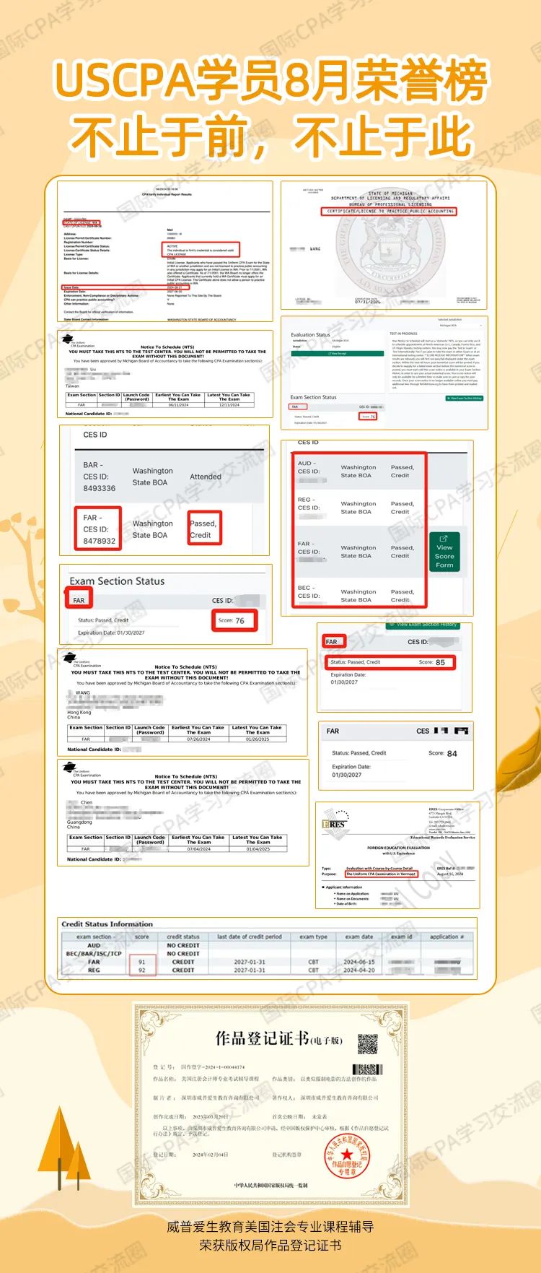Viewport: 541px width, 1273px height.
Task: Click the barcode on the registration certificate
Action: [x=367, y=1070]
